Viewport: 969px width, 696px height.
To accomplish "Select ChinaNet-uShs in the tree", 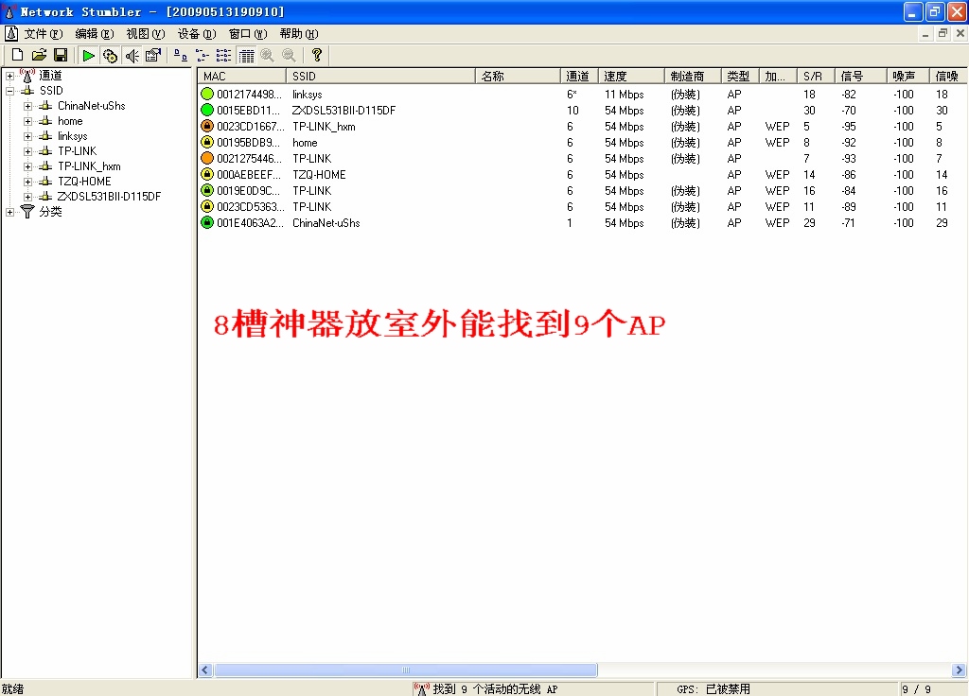I will 92,106.
